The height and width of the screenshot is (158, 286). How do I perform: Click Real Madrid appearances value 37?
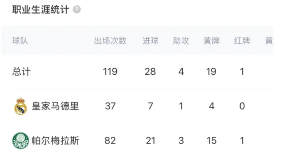click(110, 106)
